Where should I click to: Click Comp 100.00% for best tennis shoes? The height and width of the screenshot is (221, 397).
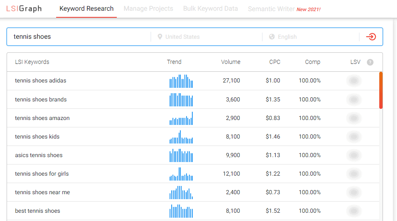tap(310, 211)
